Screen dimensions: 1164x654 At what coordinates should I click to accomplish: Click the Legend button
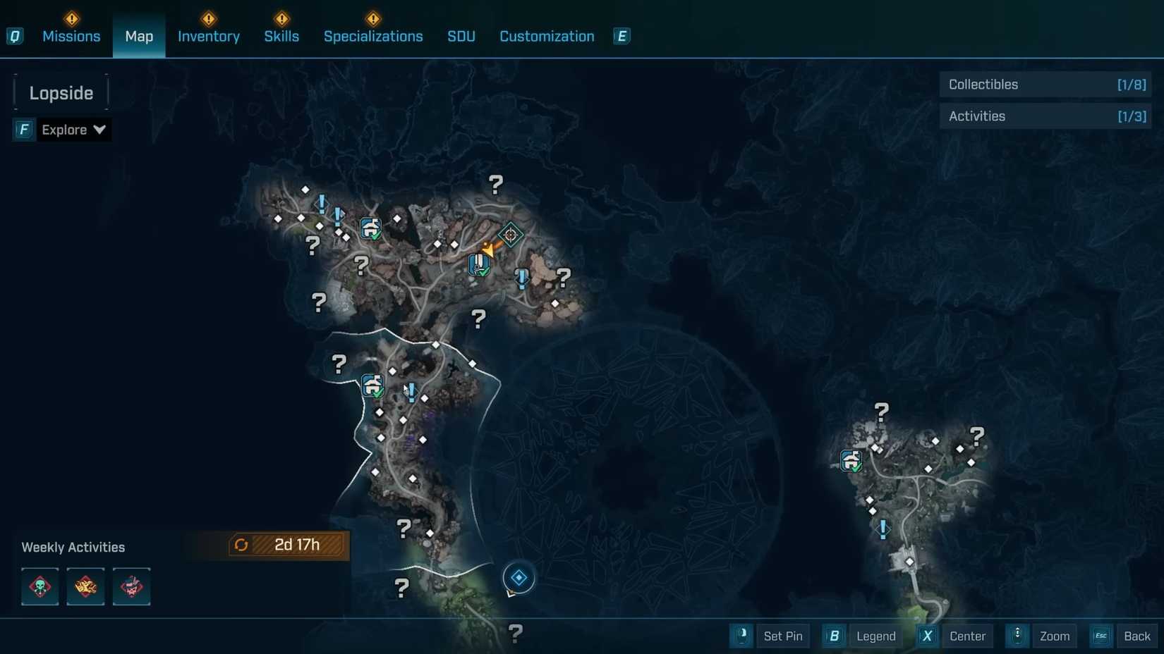pyautogui.click(x=876, y=636)
